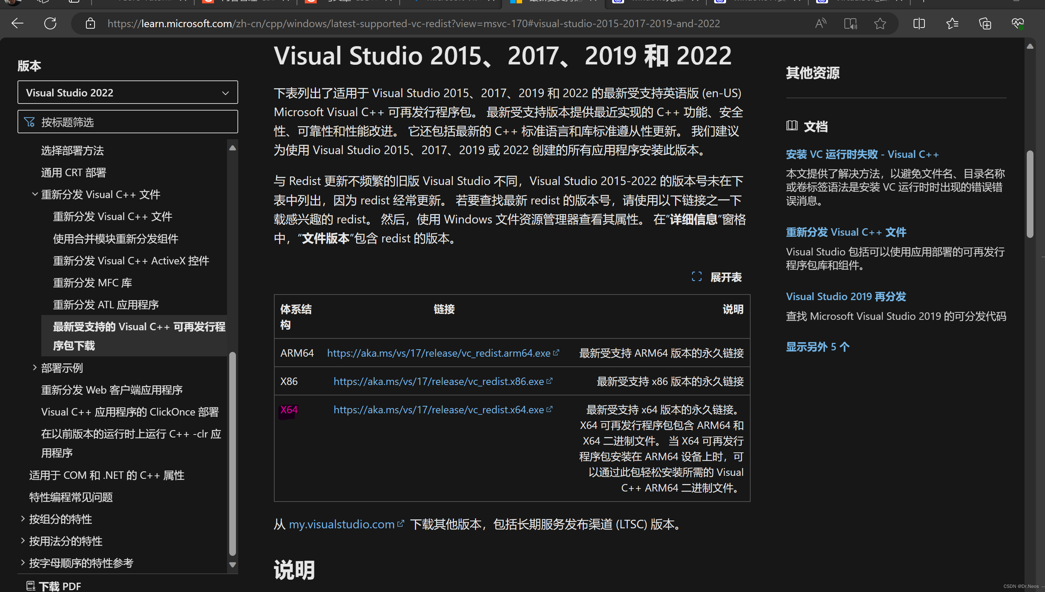Screen dimensions: 1045x592
Task: Click the address bar URL field
Action: click(x=413, y=23)
